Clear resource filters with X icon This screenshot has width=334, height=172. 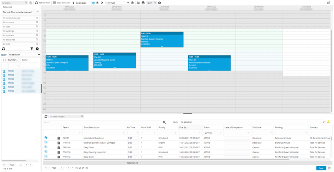click(x=37, y=49)
